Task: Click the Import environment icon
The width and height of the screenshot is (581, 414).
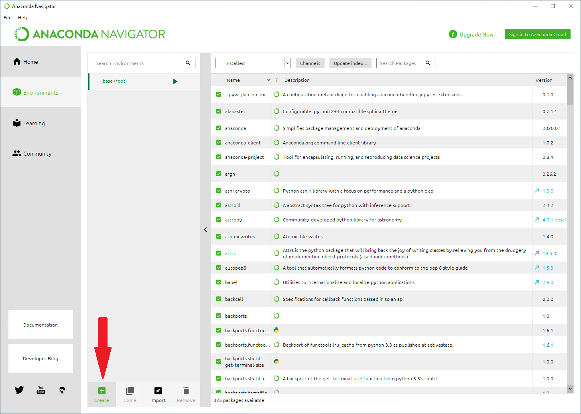Action: [158, 391]
